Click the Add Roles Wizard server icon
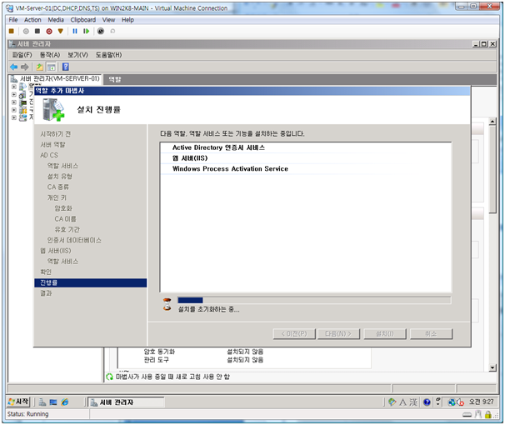This screenshot has height=425, width=505. [x=53, y=110]
